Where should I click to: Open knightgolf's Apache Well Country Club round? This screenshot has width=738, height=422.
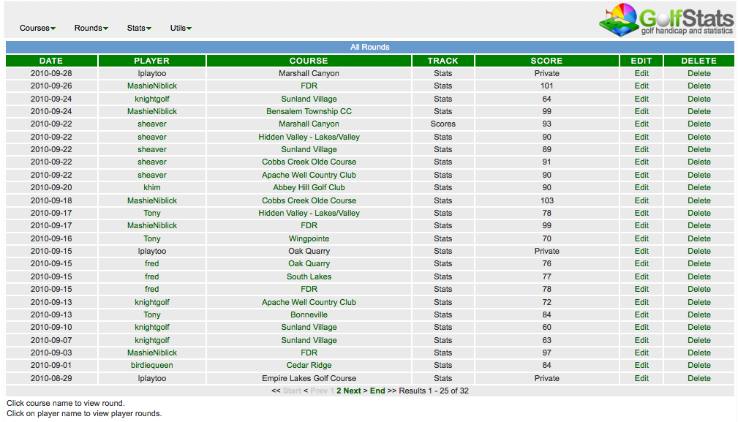point(309,302)
